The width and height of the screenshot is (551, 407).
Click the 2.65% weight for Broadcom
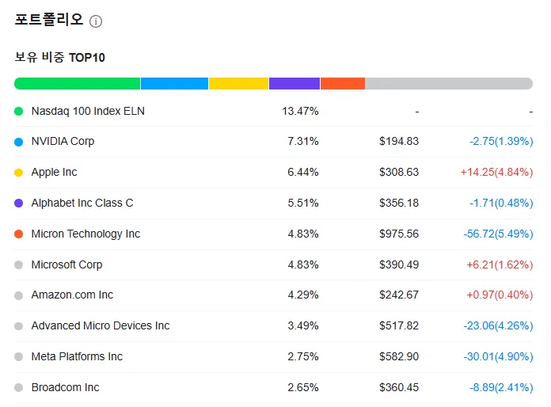[x=303, y=387]
